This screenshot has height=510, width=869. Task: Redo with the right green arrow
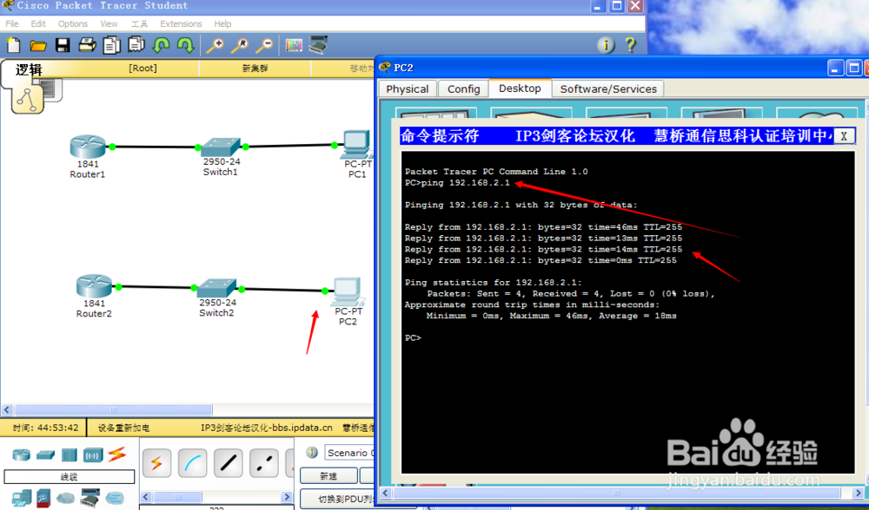tap(185, 45)
